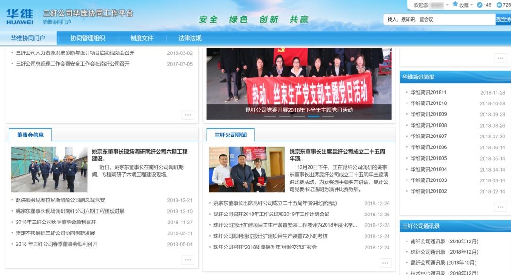Click the pencil edit icon showing 146
This screenshot has width=511, height=275.
[479, 4]
